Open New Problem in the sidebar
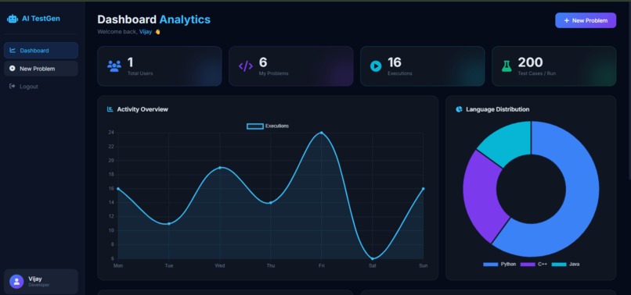This screenshot has height=295, width=631. (41, 69)
